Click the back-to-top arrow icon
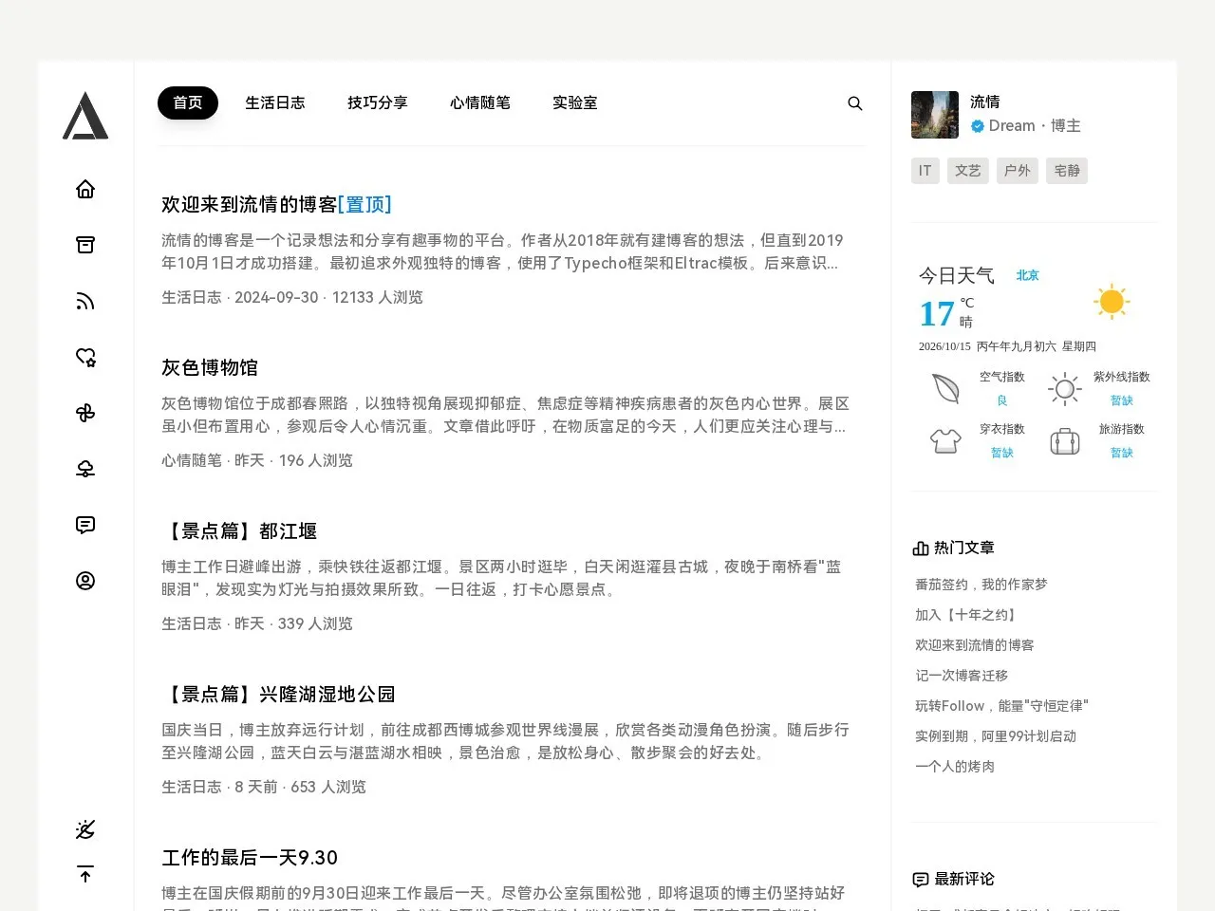The width and height of the screenshot is (1215, 911). click(85, 874)
